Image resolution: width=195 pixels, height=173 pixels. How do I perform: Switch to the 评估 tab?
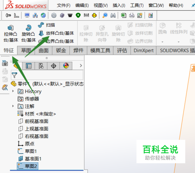[x=122, y=50]
